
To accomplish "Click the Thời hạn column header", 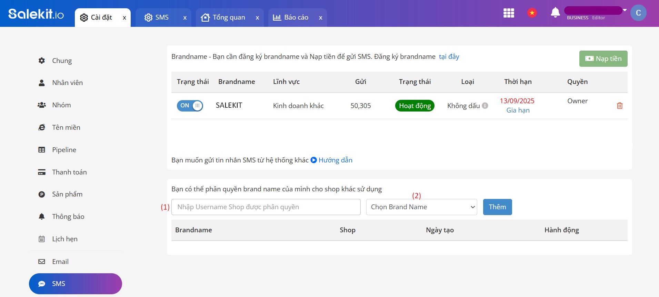I will point(518,82).
